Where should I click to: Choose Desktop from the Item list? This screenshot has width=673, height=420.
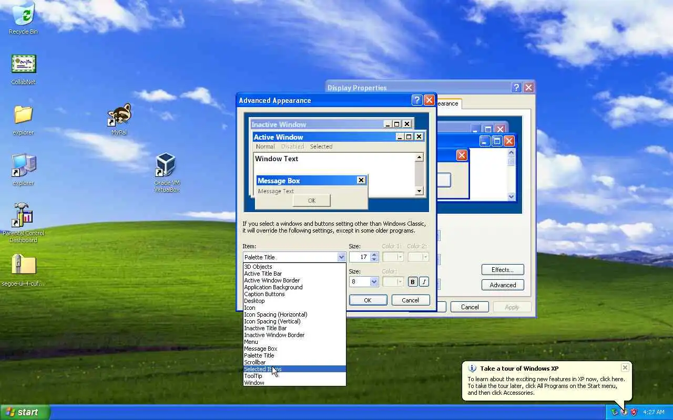pyautogui.click(x=294, y=301)
